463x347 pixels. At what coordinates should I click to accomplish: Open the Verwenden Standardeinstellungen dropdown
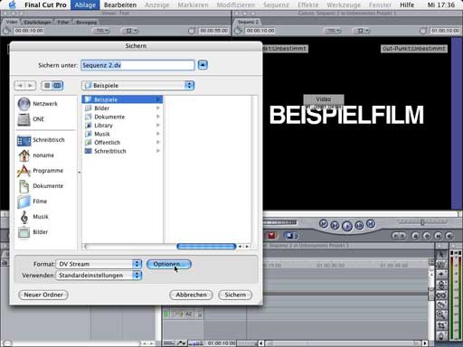99,276
